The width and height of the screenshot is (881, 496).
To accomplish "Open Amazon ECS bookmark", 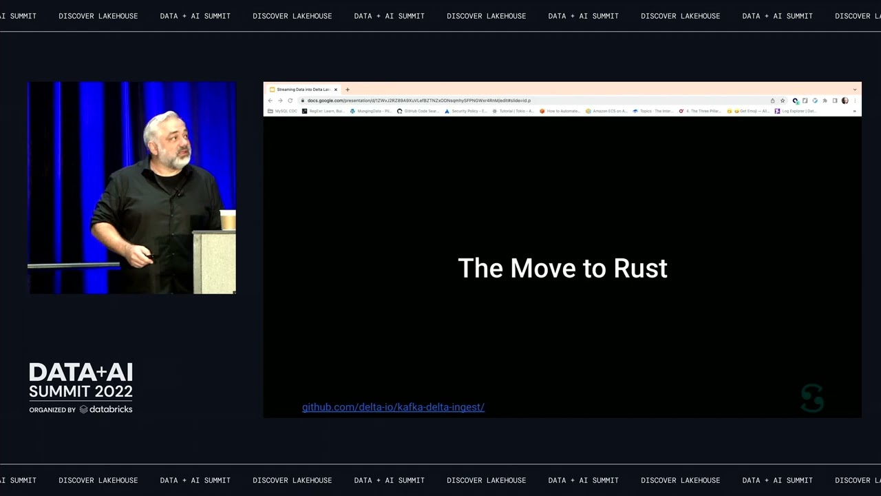I will click(606, 111).
